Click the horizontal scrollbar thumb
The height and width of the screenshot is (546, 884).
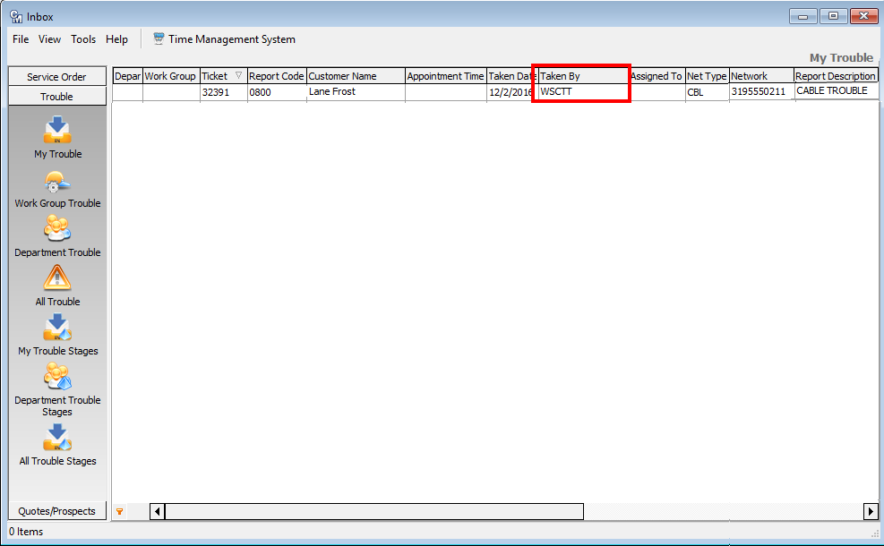click(x=374, y=512)
